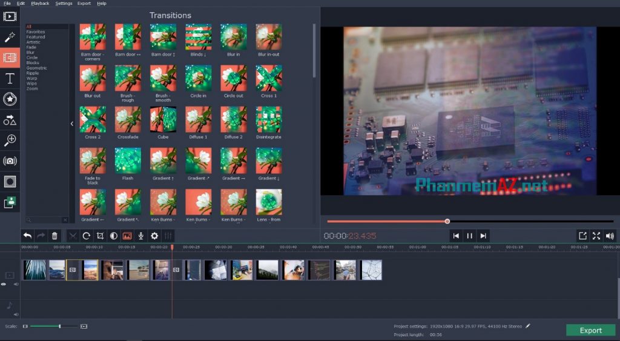Viewport: 620px width, 341px height.
Task: Click the Record audio microphone icon
Action: tap(140, 236)
